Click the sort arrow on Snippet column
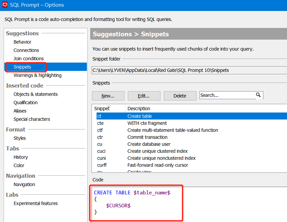Image resolution: width=287 pixels, height=222 pixels. (x=109, y=105)
